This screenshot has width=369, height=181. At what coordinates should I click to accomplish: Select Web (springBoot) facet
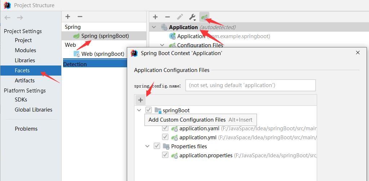tap(102, 54)
